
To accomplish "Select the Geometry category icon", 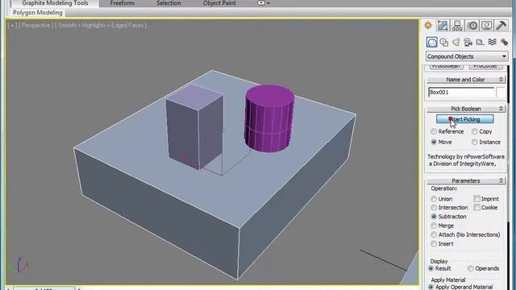I will pyautogui.click(x=432, y=42).
